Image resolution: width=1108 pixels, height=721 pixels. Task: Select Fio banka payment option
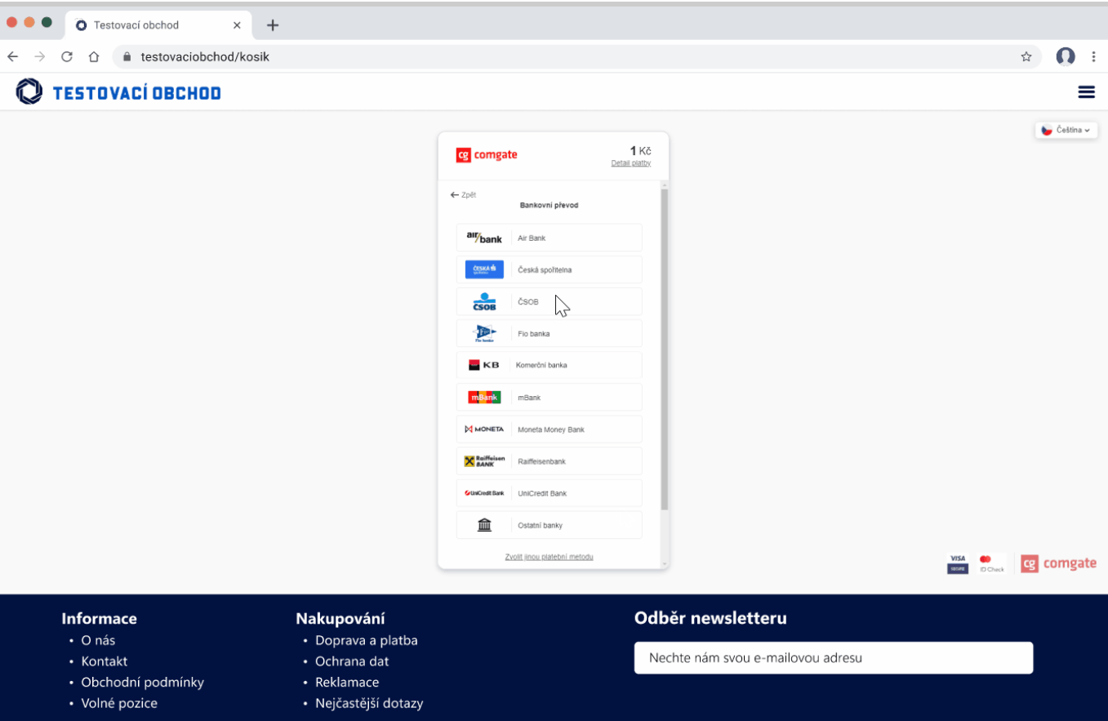click(549, 333)
